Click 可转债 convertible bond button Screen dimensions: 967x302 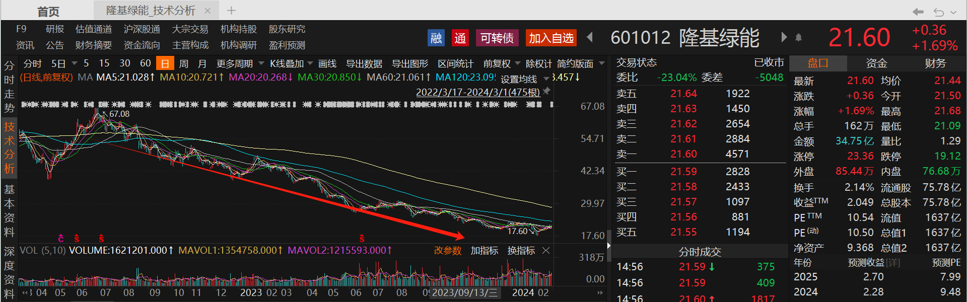click(497, 38)
